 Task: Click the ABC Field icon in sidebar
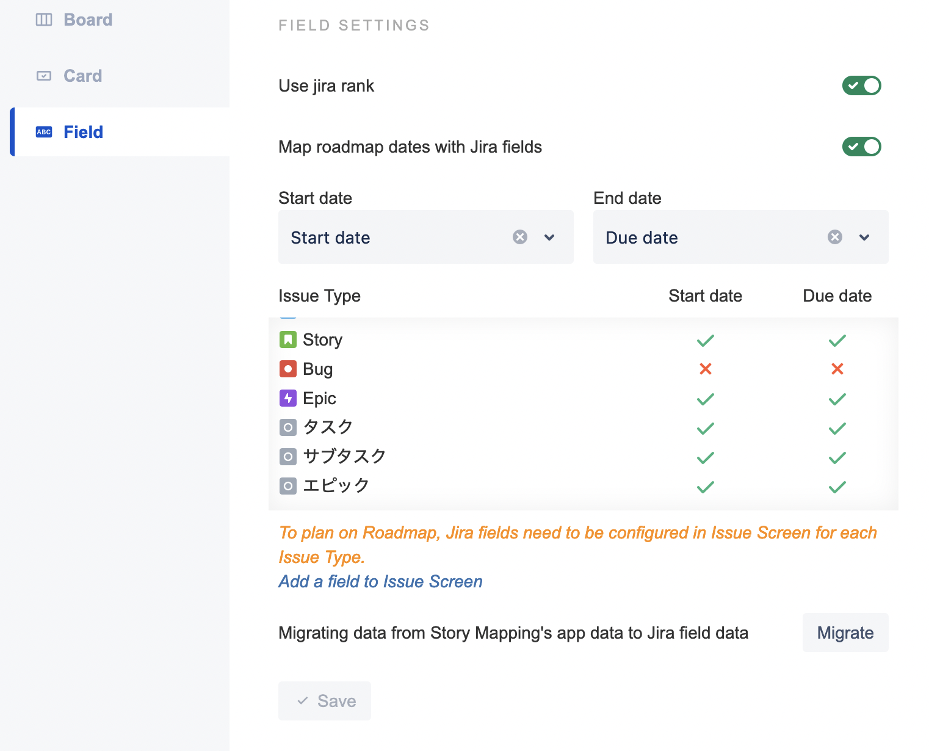click(x=44, y=132)
